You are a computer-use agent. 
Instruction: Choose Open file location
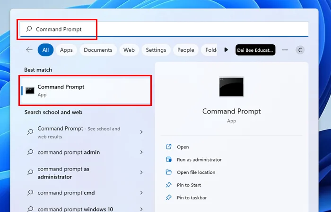[196, 172]
